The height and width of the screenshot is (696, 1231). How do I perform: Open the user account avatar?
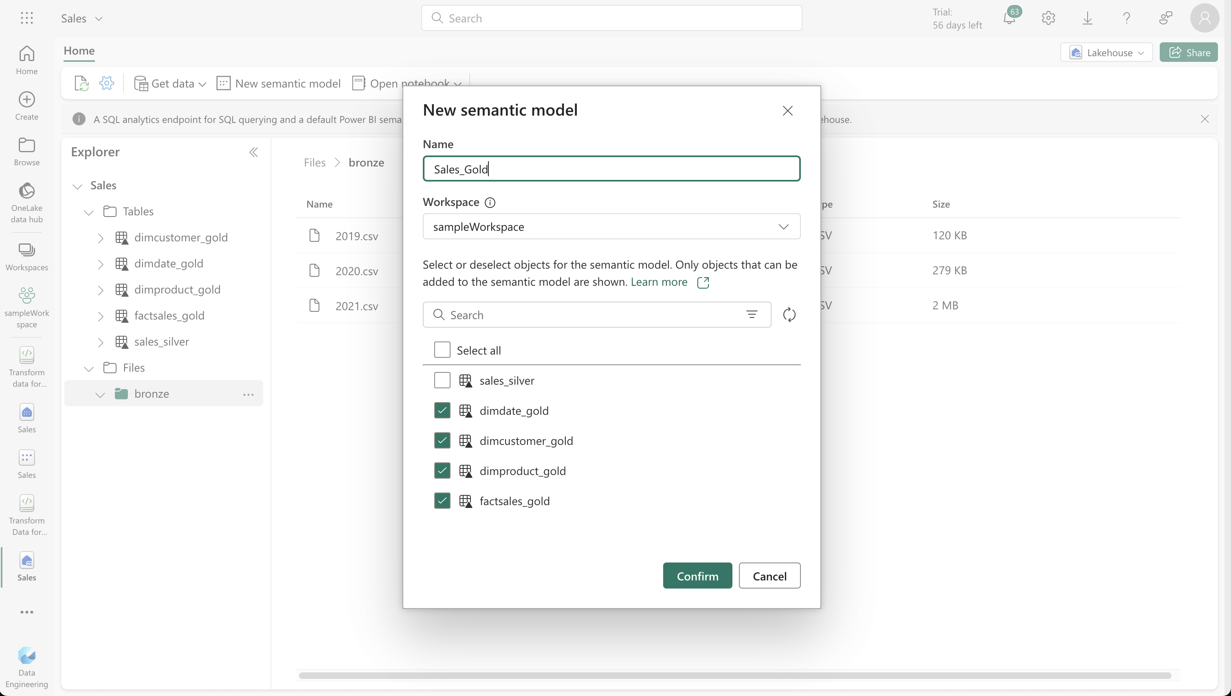coord(1204,18)
